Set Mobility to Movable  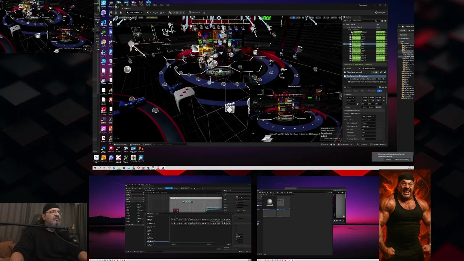click(379, 107)
